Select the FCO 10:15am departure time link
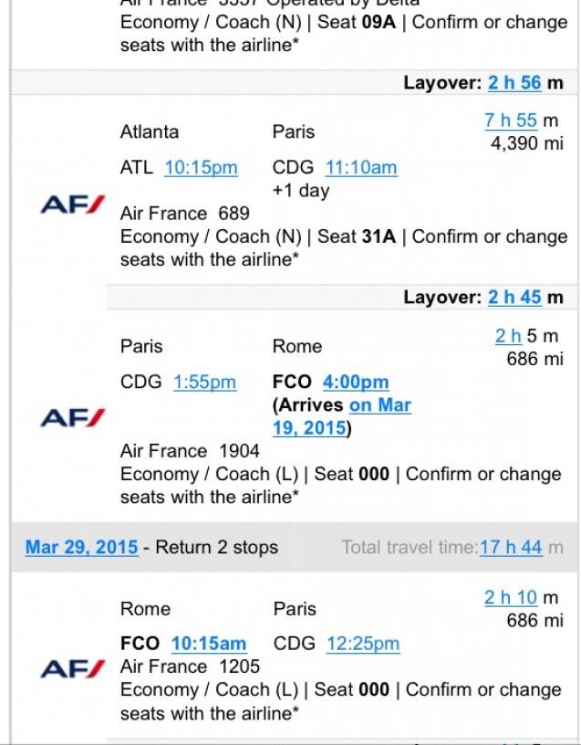Screen dimensions: 581x745 pos(209,644)
